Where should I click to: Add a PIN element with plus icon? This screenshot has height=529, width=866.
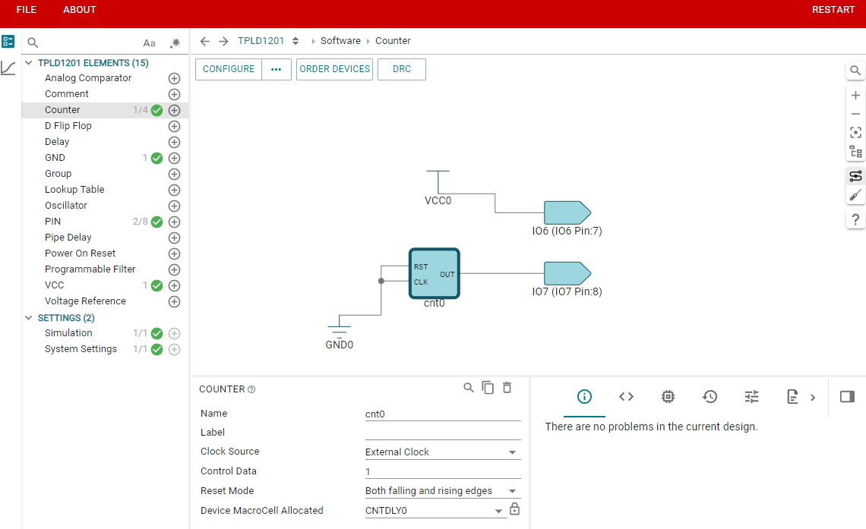(174, 222)
